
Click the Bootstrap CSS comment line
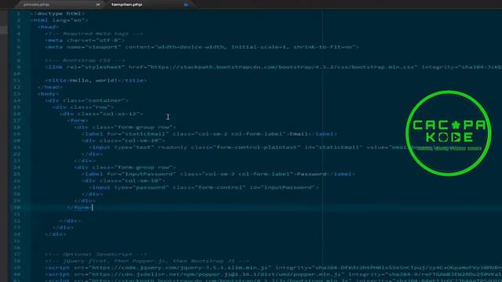(x=85, y=60)
